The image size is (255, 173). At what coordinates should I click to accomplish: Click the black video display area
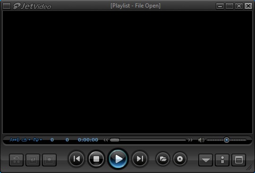coord(127,72)
